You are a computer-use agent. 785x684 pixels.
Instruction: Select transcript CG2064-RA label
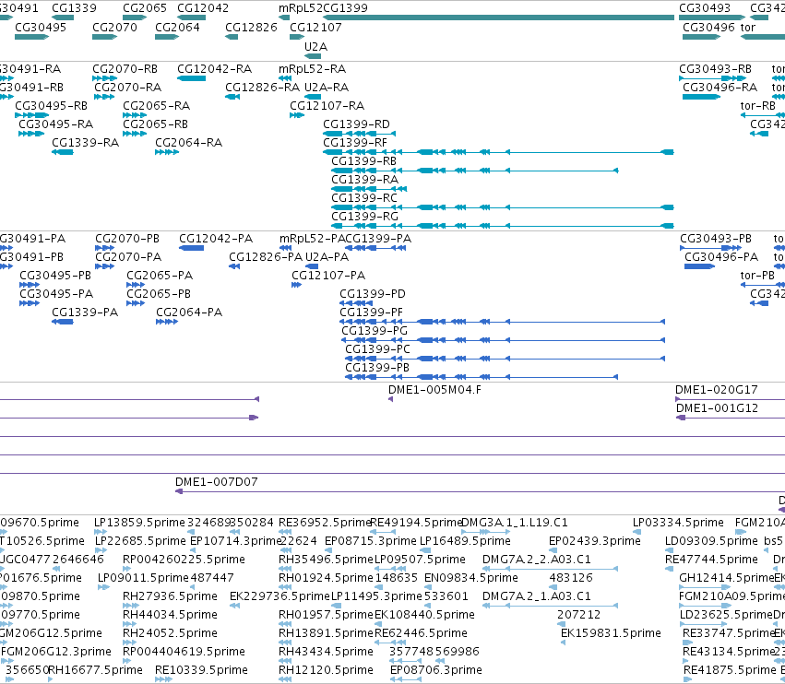189,143
